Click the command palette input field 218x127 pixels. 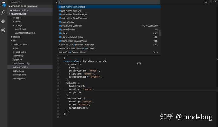pyautogui.click(x=109, y=2)
